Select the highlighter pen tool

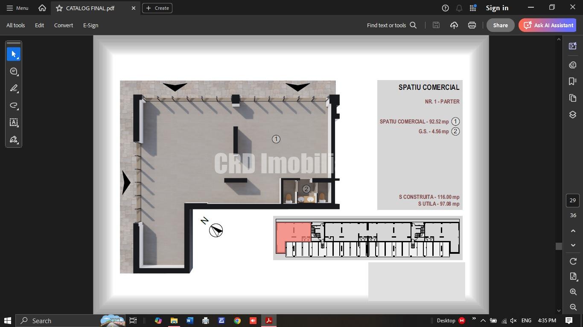pyautogui.click(x=14, y=89)
